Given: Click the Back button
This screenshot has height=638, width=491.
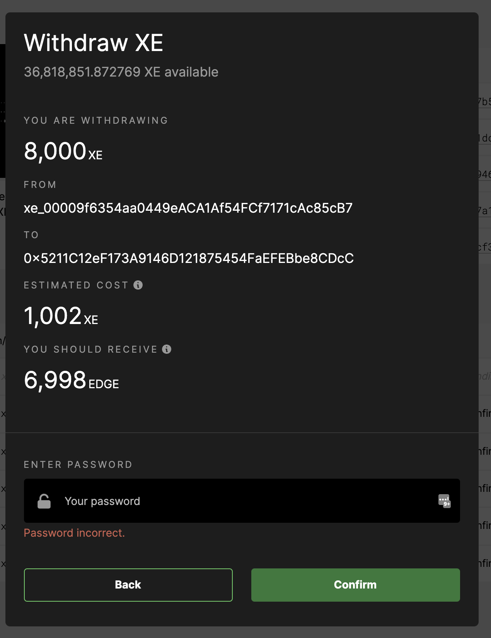Looking at the screenshot, I should [128, 585].
